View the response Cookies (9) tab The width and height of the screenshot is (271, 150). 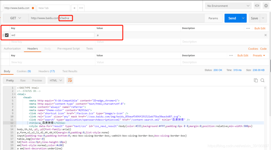(24, 71)
